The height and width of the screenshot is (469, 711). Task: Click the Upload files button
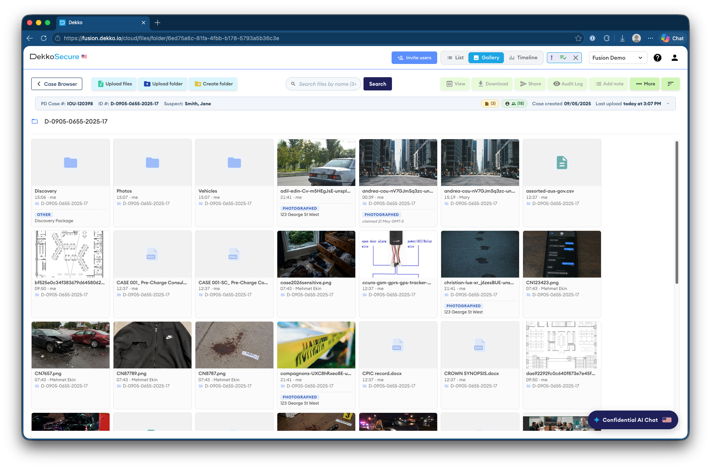coord(115,84)
